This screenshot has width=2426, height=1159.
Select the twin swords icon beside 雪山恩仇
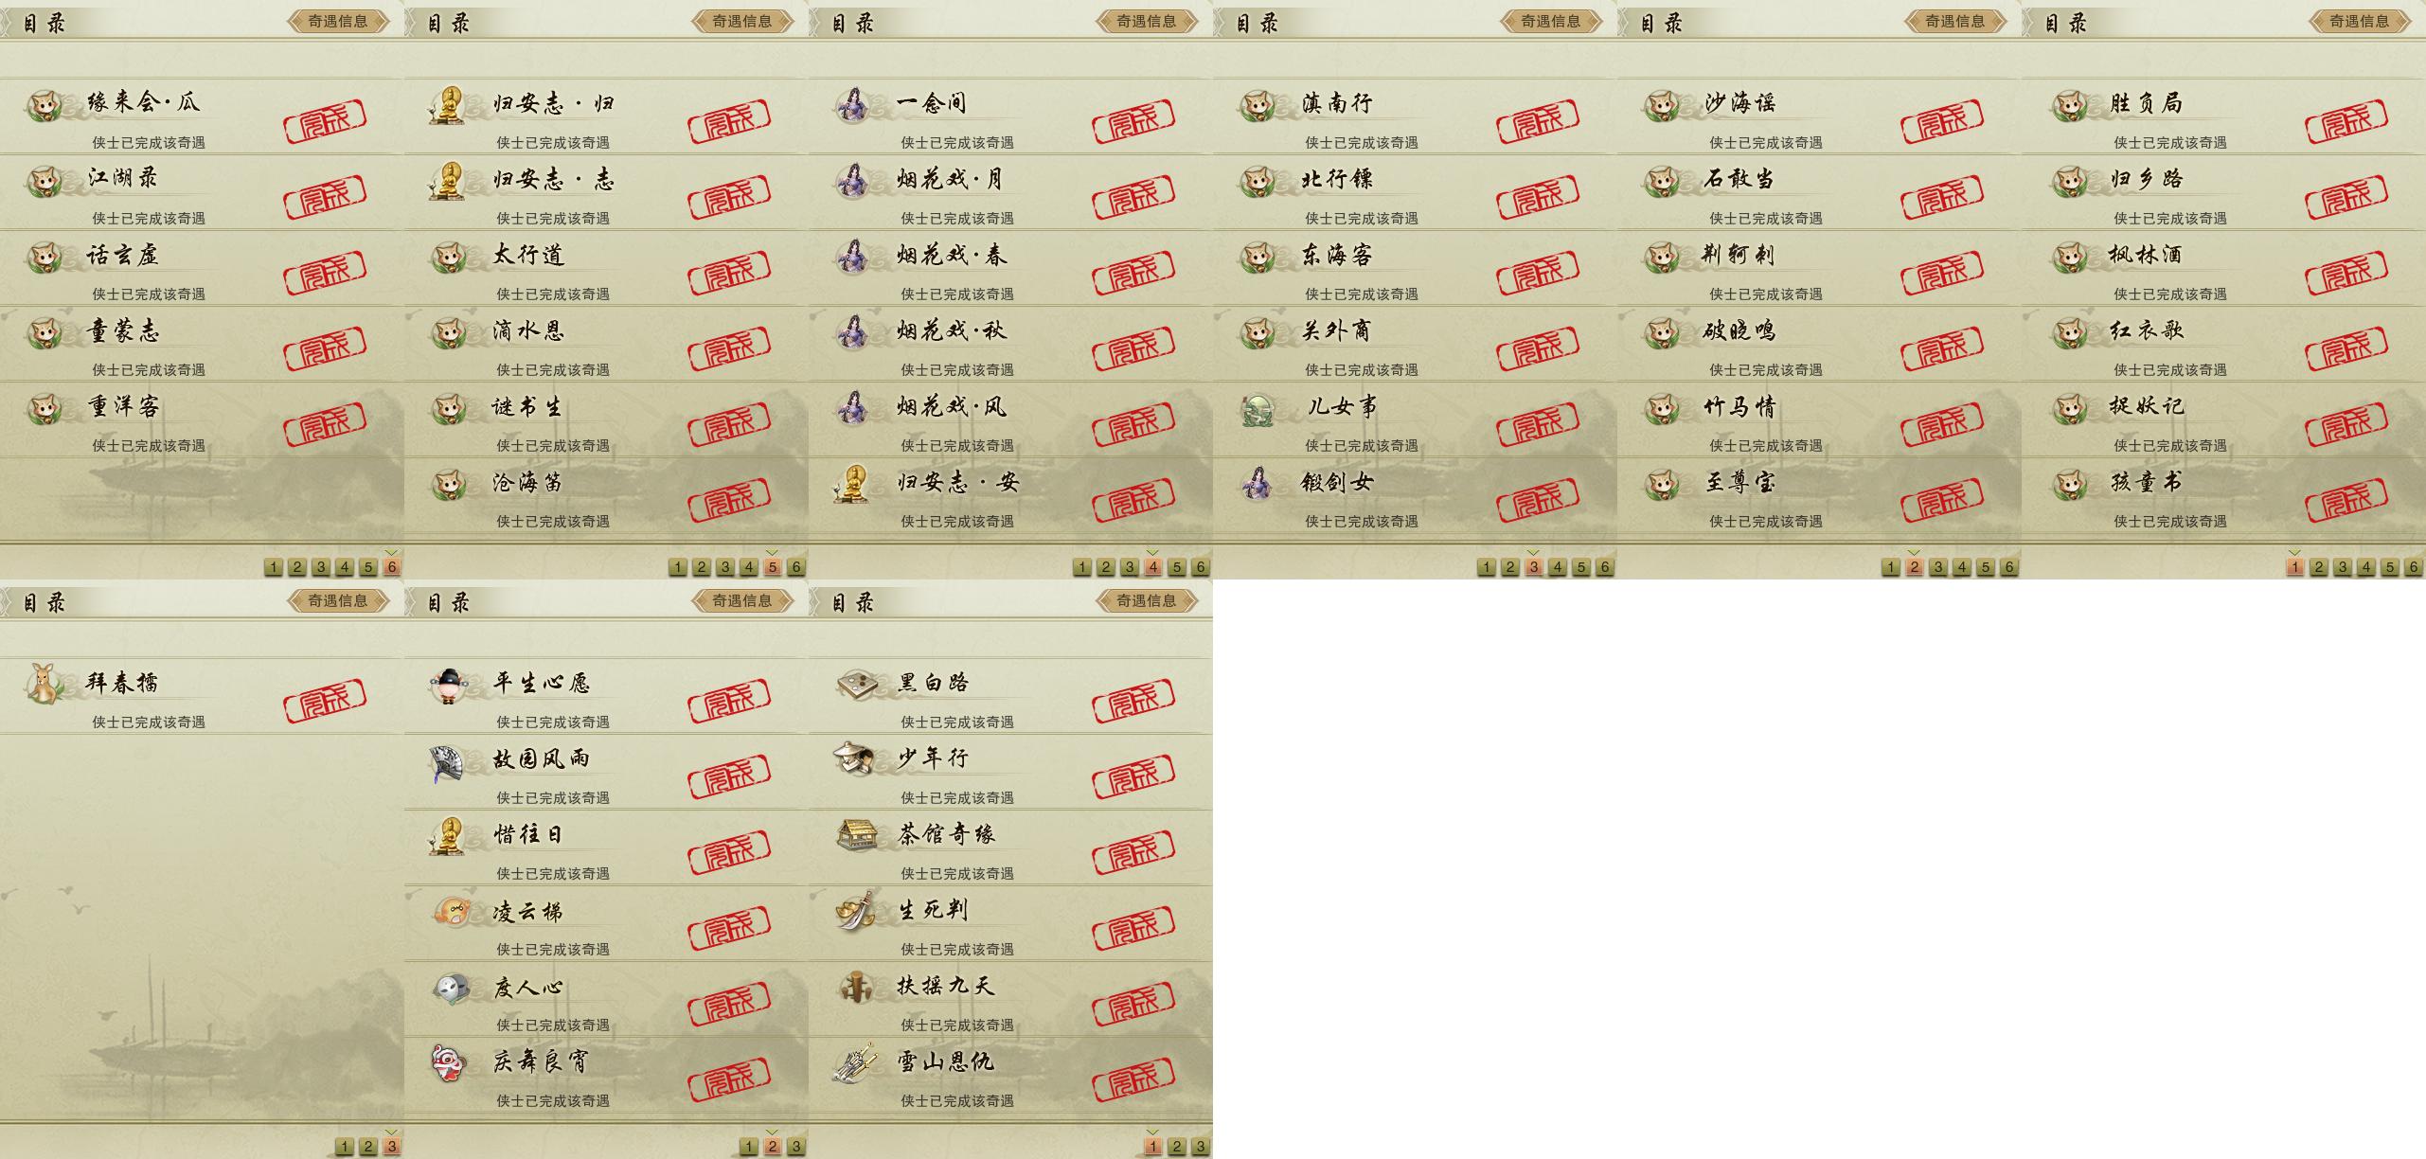(856, 1063)
